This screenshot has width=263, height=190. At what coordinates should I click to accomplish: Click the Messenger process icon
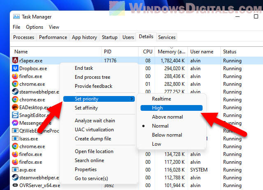[15, 123]
